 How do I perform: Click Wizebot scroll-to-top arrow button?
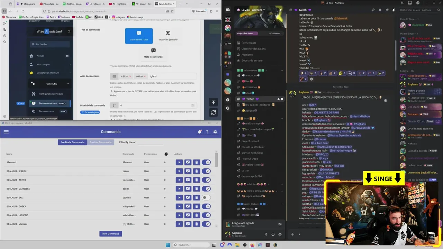pos(214,102)
